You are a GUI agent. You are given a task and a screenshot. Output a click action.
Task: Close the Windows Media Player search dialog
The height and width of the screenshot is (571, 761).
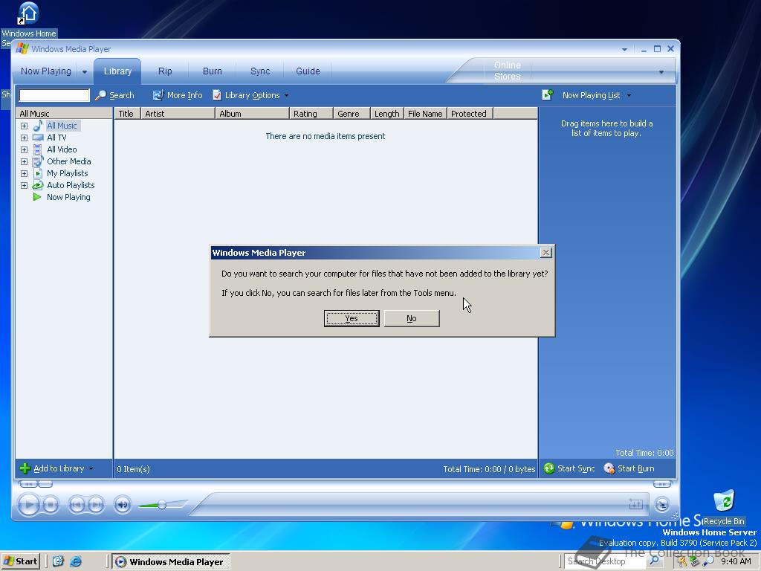coord(546,253)
